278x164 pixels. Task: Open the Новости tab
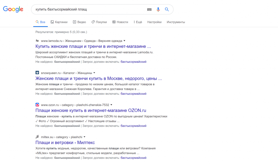[x=120, y=22]
